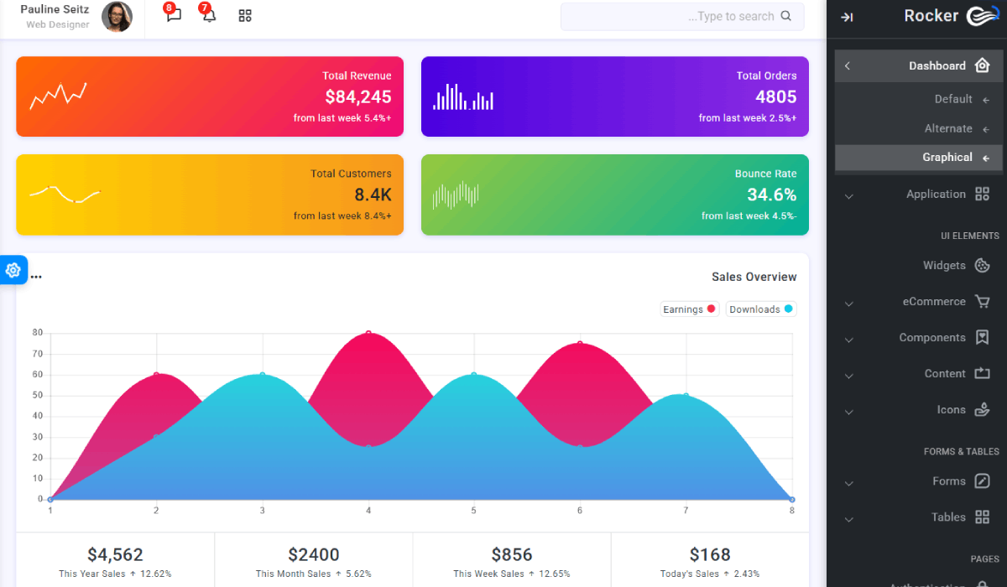Expand the Tables menu chevron
Image resolution: width=1007 pixels, height=587 pixels.
coord(848,519)
